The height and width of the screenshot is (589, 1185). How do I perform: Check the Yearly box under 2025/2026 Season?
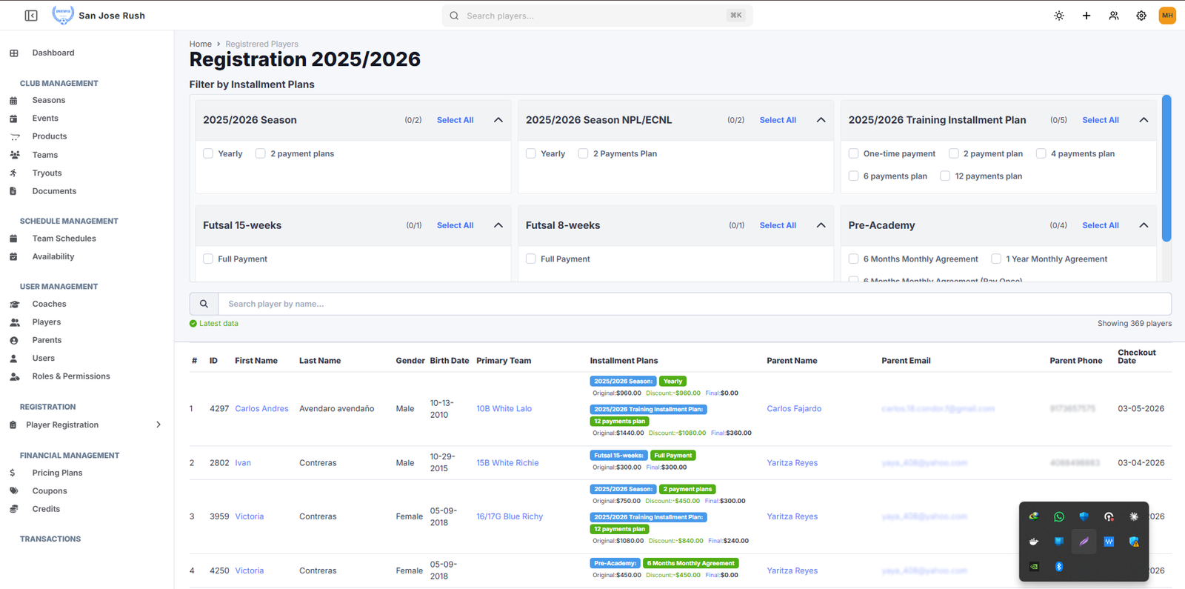(208, 153)
